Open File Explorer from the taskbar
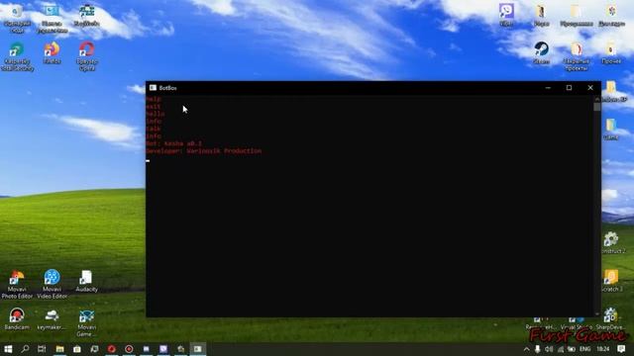634x356 pixels. [59, 349]
